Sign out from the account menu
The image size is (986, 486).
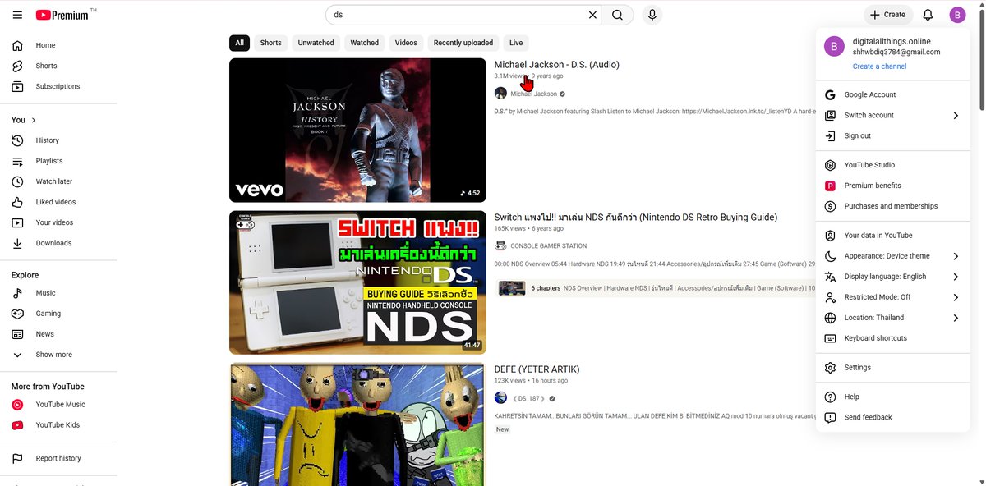point(893,136)
